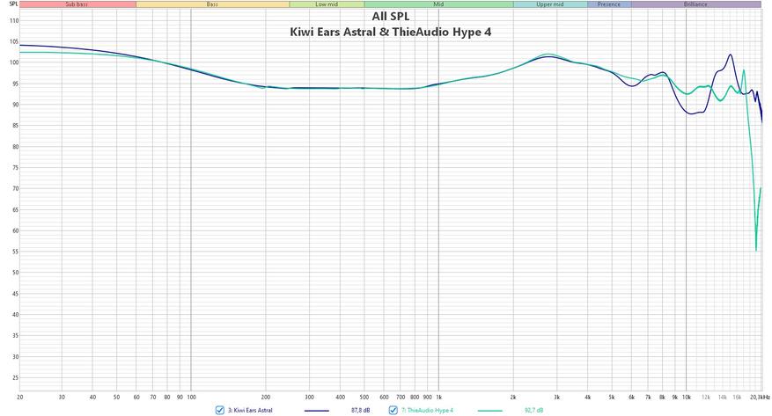Click the 25 value on SPL axis
Screen dimensions: 772x416
[15, 378]
